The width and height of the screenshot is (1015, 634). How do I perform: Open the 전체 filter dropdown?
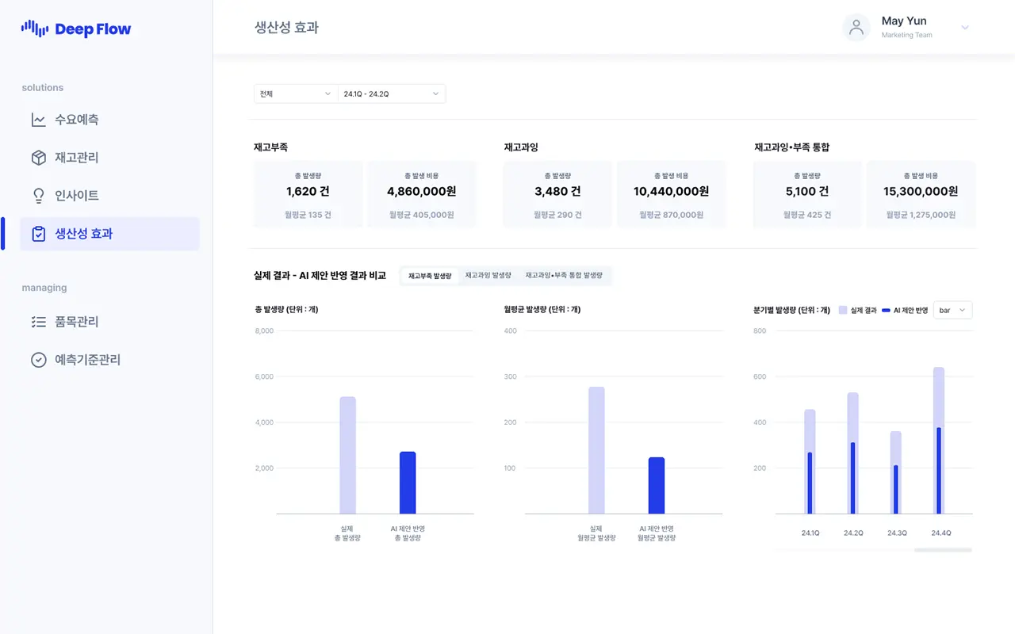296,94
